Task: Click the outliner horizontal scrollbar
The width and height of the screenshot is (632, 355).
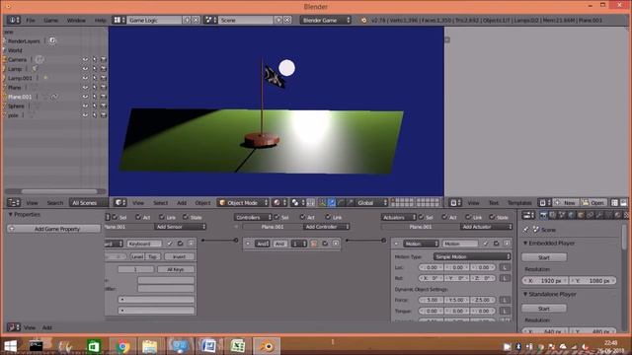Action: 59,191
